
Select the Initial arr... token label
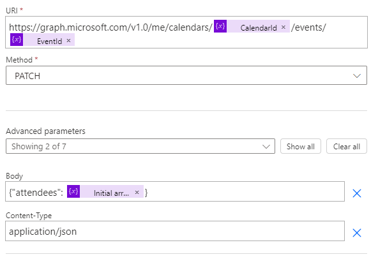click(x=111, y=193)
